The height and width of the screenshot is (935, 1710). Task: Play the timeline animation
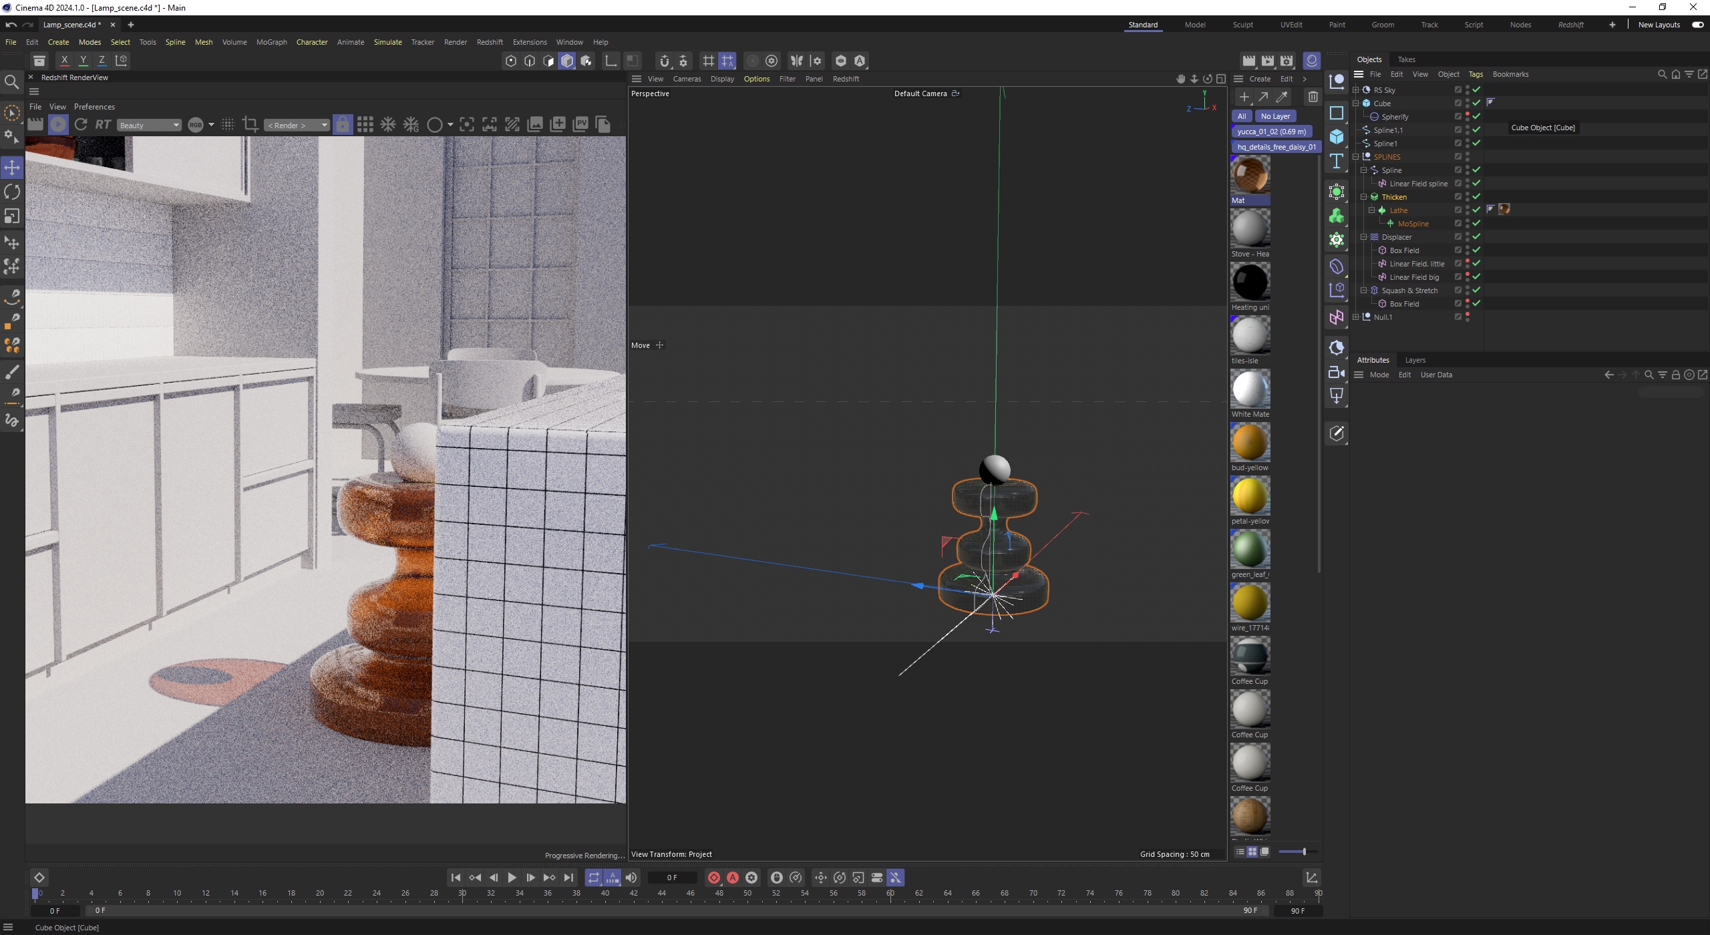(512, 878)
